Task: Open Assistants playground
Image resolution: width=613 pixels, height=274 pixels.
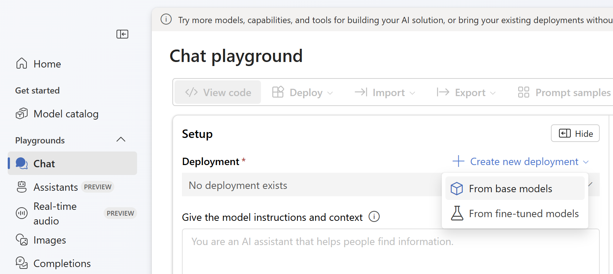Action: tap(72, 187)
